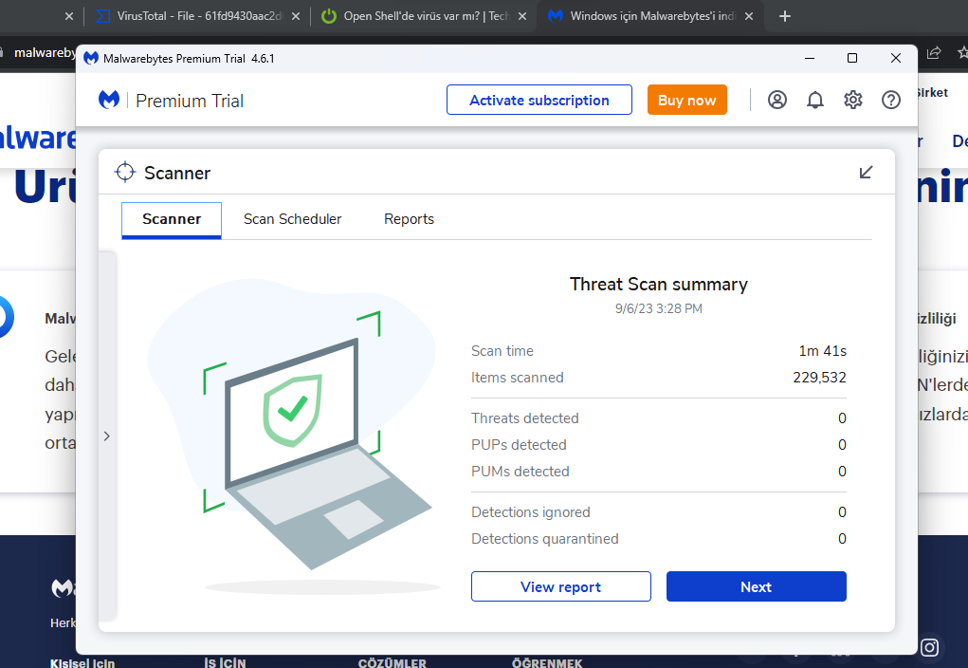Screen dimensions: 968x668
Task: Click ÇÖZÜMLER footer heading on website
Action: 392,663
